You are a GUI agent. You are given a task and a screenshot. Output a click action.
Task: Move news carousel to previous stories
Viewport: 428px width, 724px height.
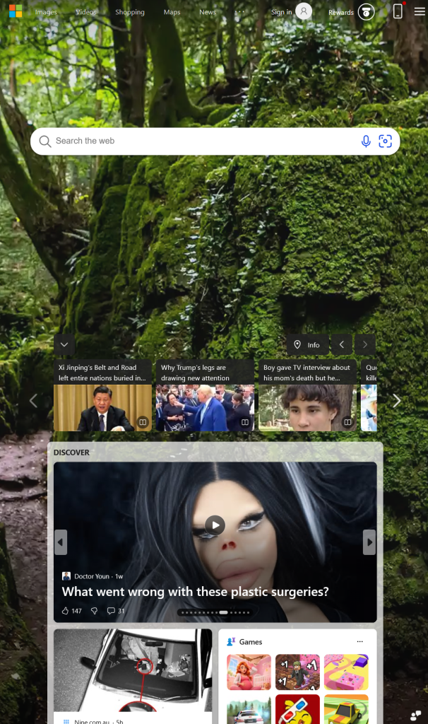[33, 401]
